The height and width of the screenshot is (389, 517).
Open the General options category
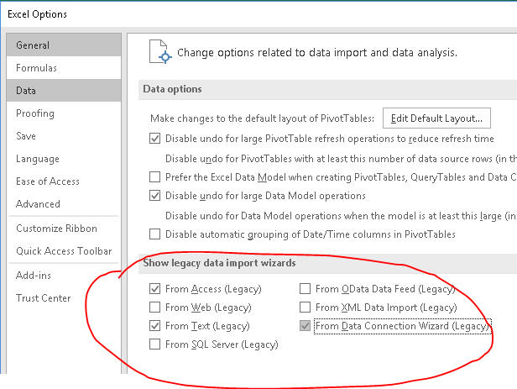[x=64, y=45]
